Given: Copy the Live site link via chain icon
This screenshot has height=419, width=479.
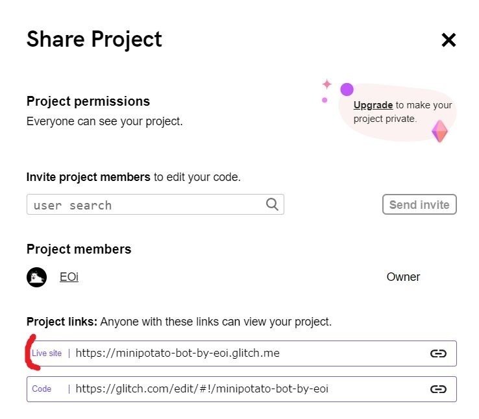Looking at the screenshot, I should (x=438, y=353).
